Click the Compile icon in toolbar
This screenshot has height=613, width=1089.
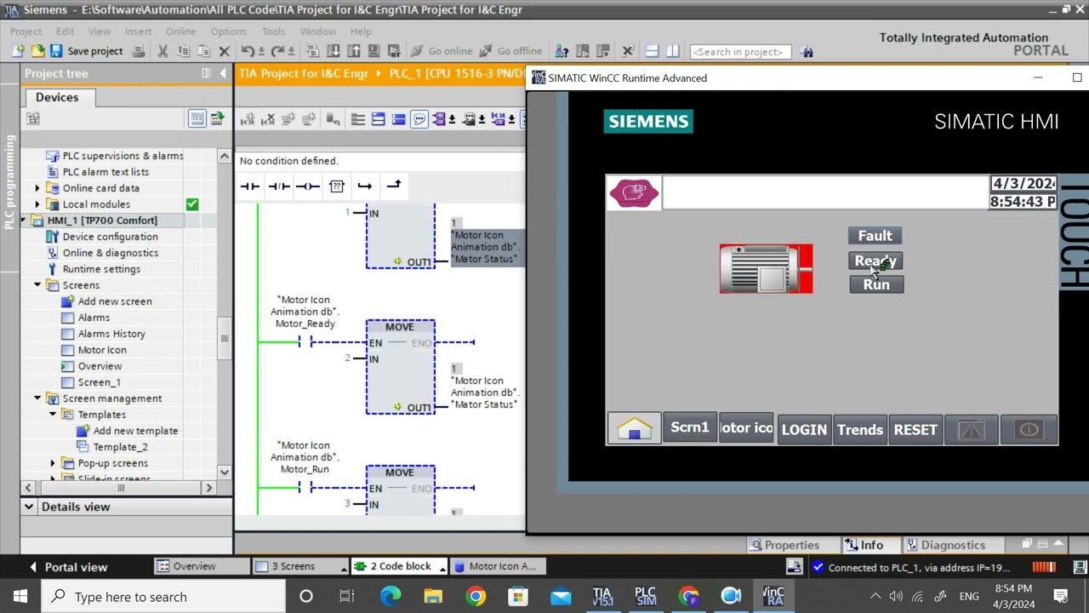pyautogui.click(x=312, y=51)
